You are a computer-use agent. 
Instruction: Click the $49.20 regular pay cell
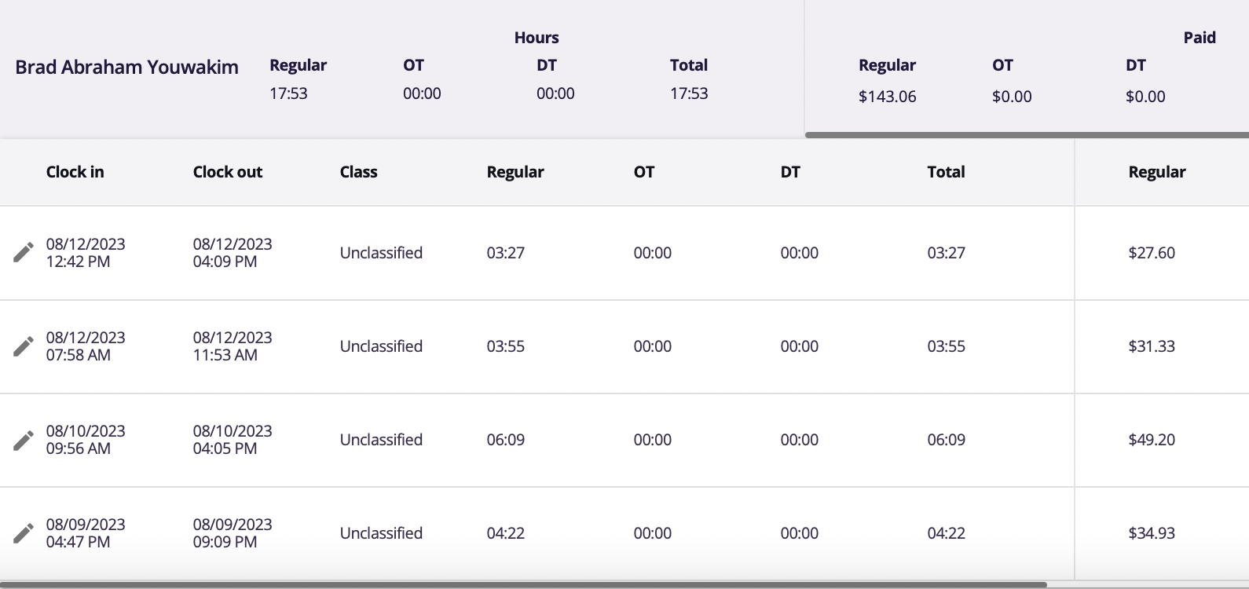[x=1151, y=440]
